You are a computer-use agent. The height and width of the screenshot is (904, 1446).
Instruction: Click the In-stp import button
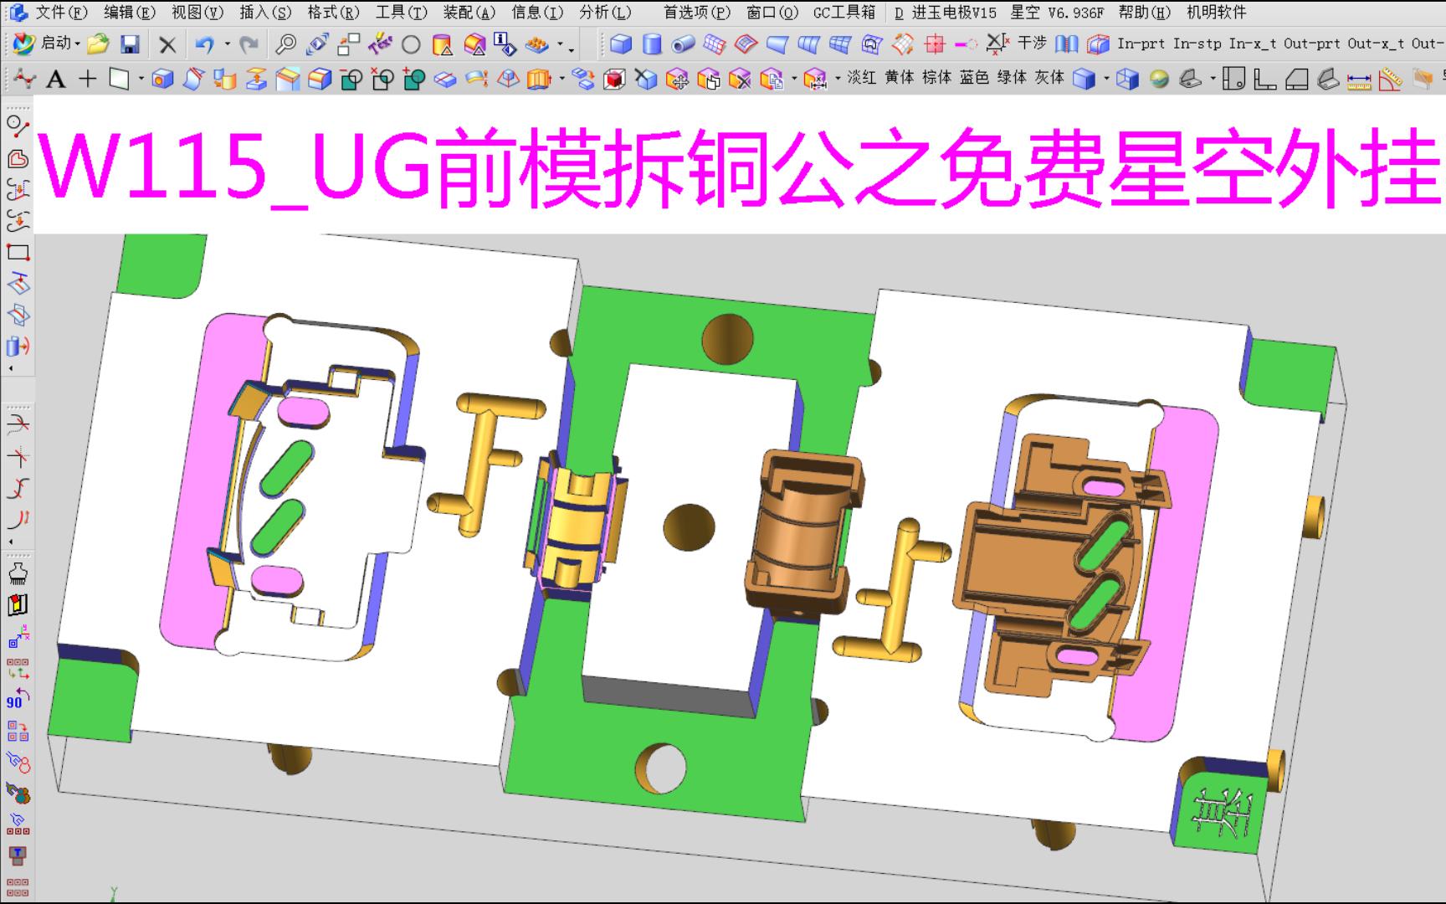click(x=1198, y=43)
